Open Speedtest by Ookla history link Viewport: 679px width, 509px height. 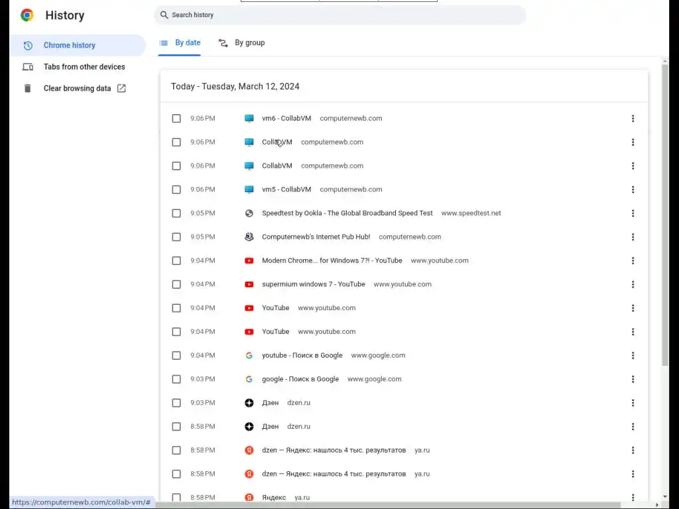pos(347,213)
